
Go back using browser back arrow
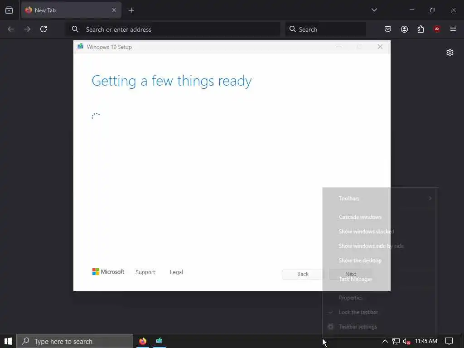click(11, 29)
